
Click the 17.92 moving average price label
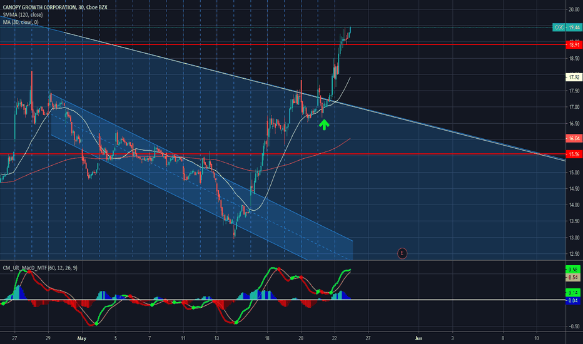click(x=574, y=78)
